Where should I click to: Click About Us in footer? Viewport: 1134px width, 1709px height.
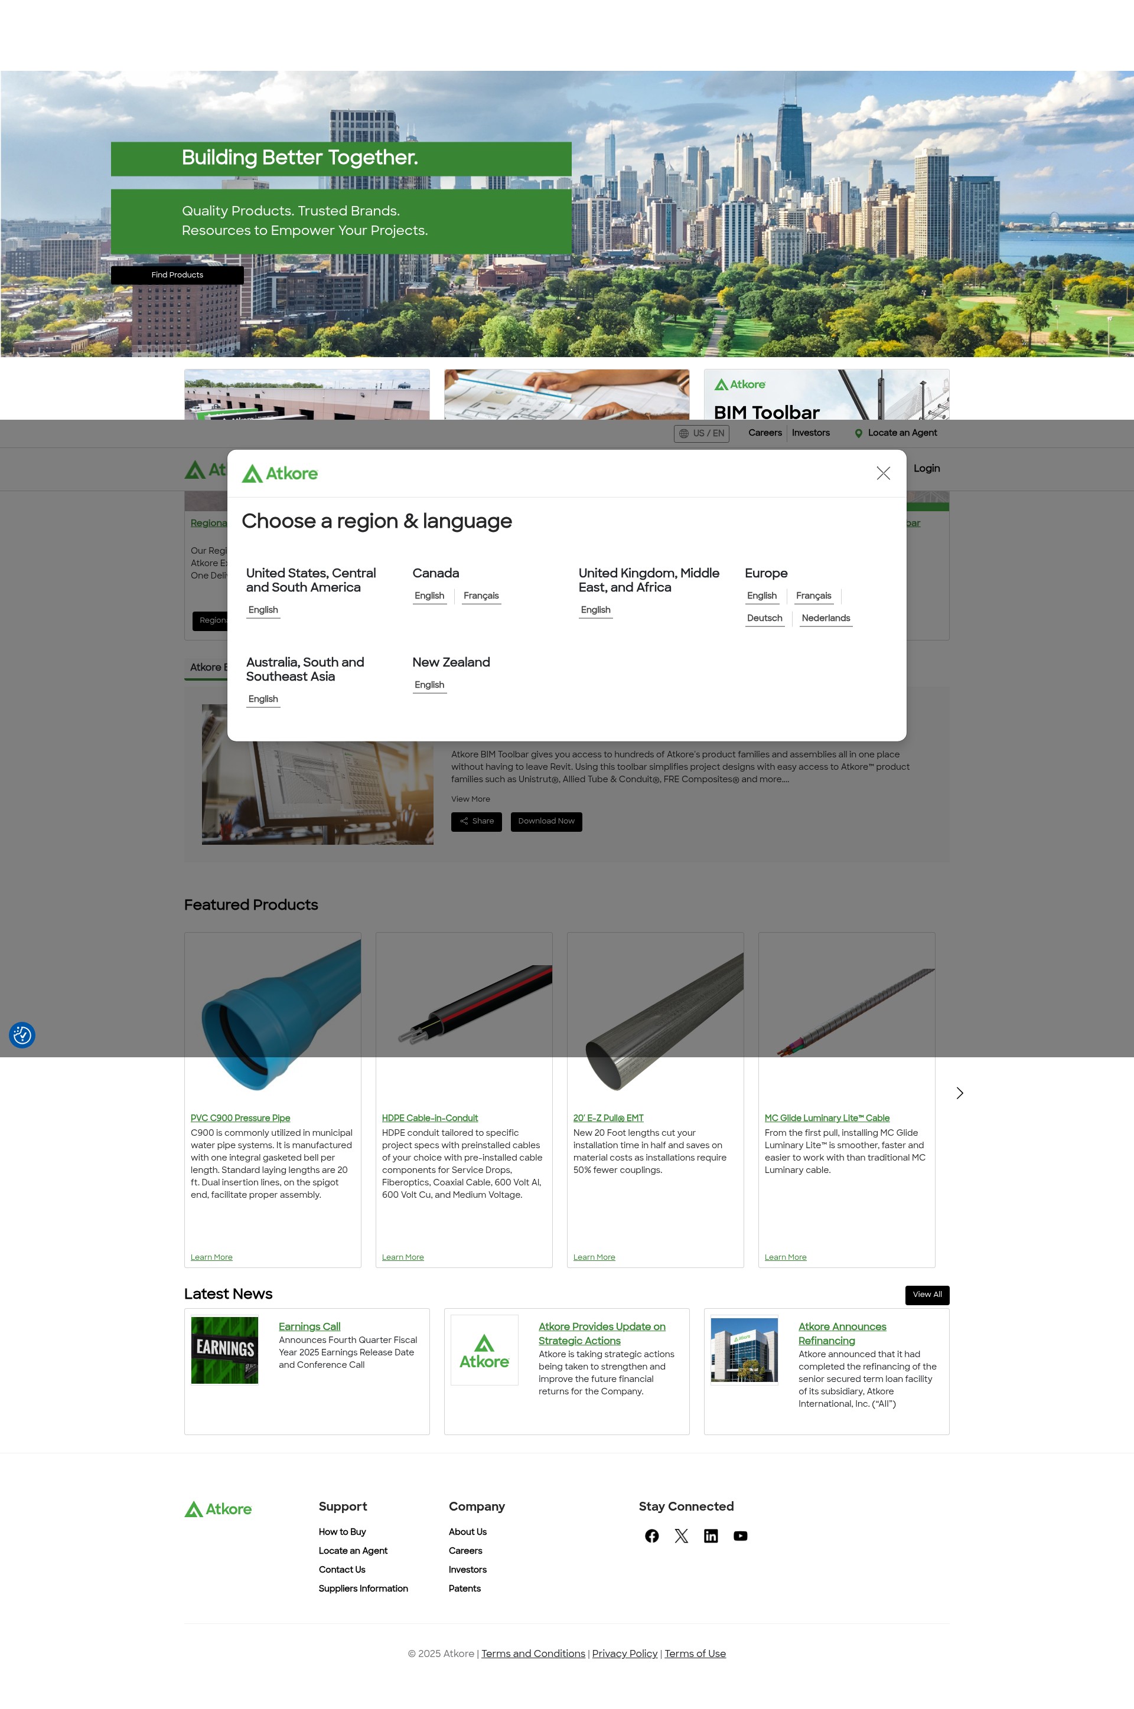coord(467,1532)
